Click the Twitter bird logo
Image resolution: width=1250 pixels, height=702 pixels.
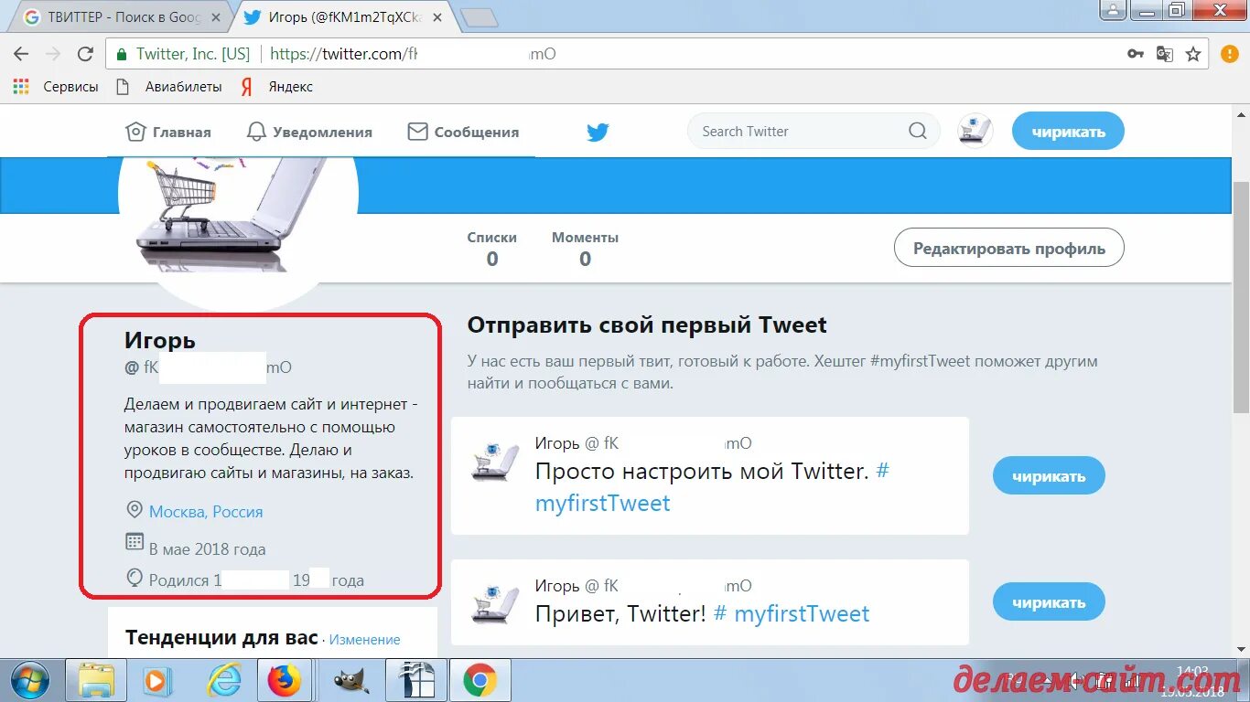[598, 133]
